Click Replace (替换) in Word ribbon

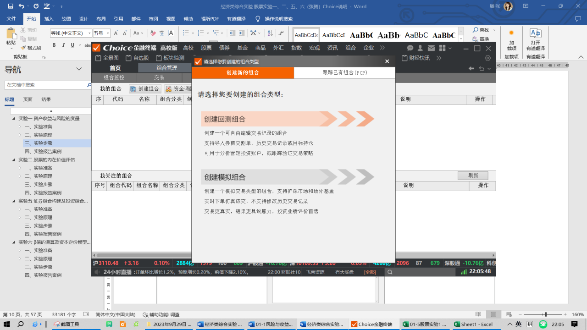pyautogui.click(x=481, y=39)
